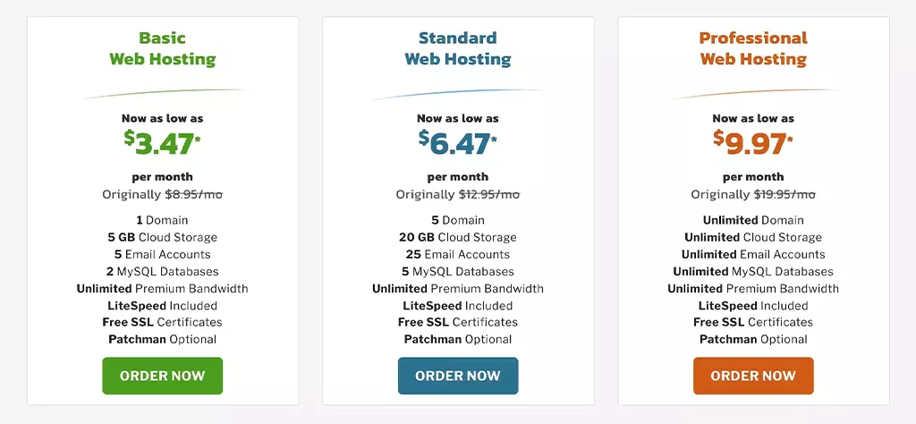Click 2 MySQL Databases in Basic plan
916x424 pixels.
pos(163,272)
